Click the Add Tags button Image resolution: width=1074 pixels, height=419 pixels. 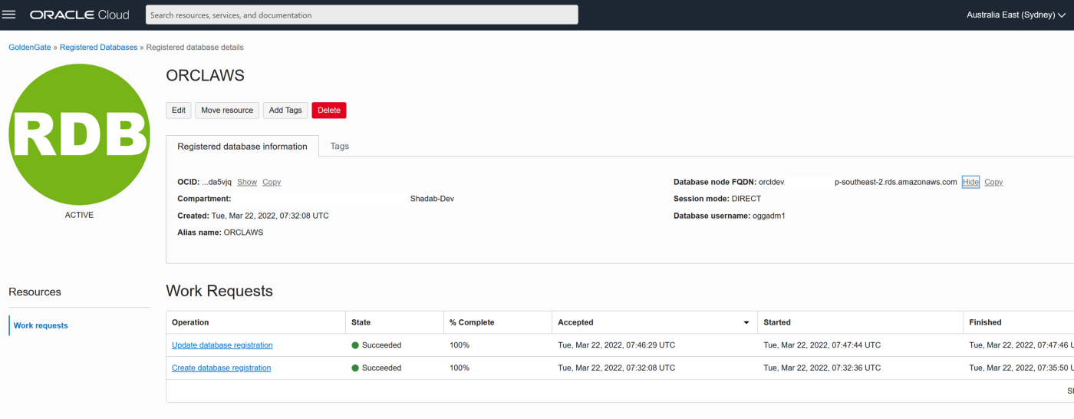pyautogui.click(x=285, y=111)
